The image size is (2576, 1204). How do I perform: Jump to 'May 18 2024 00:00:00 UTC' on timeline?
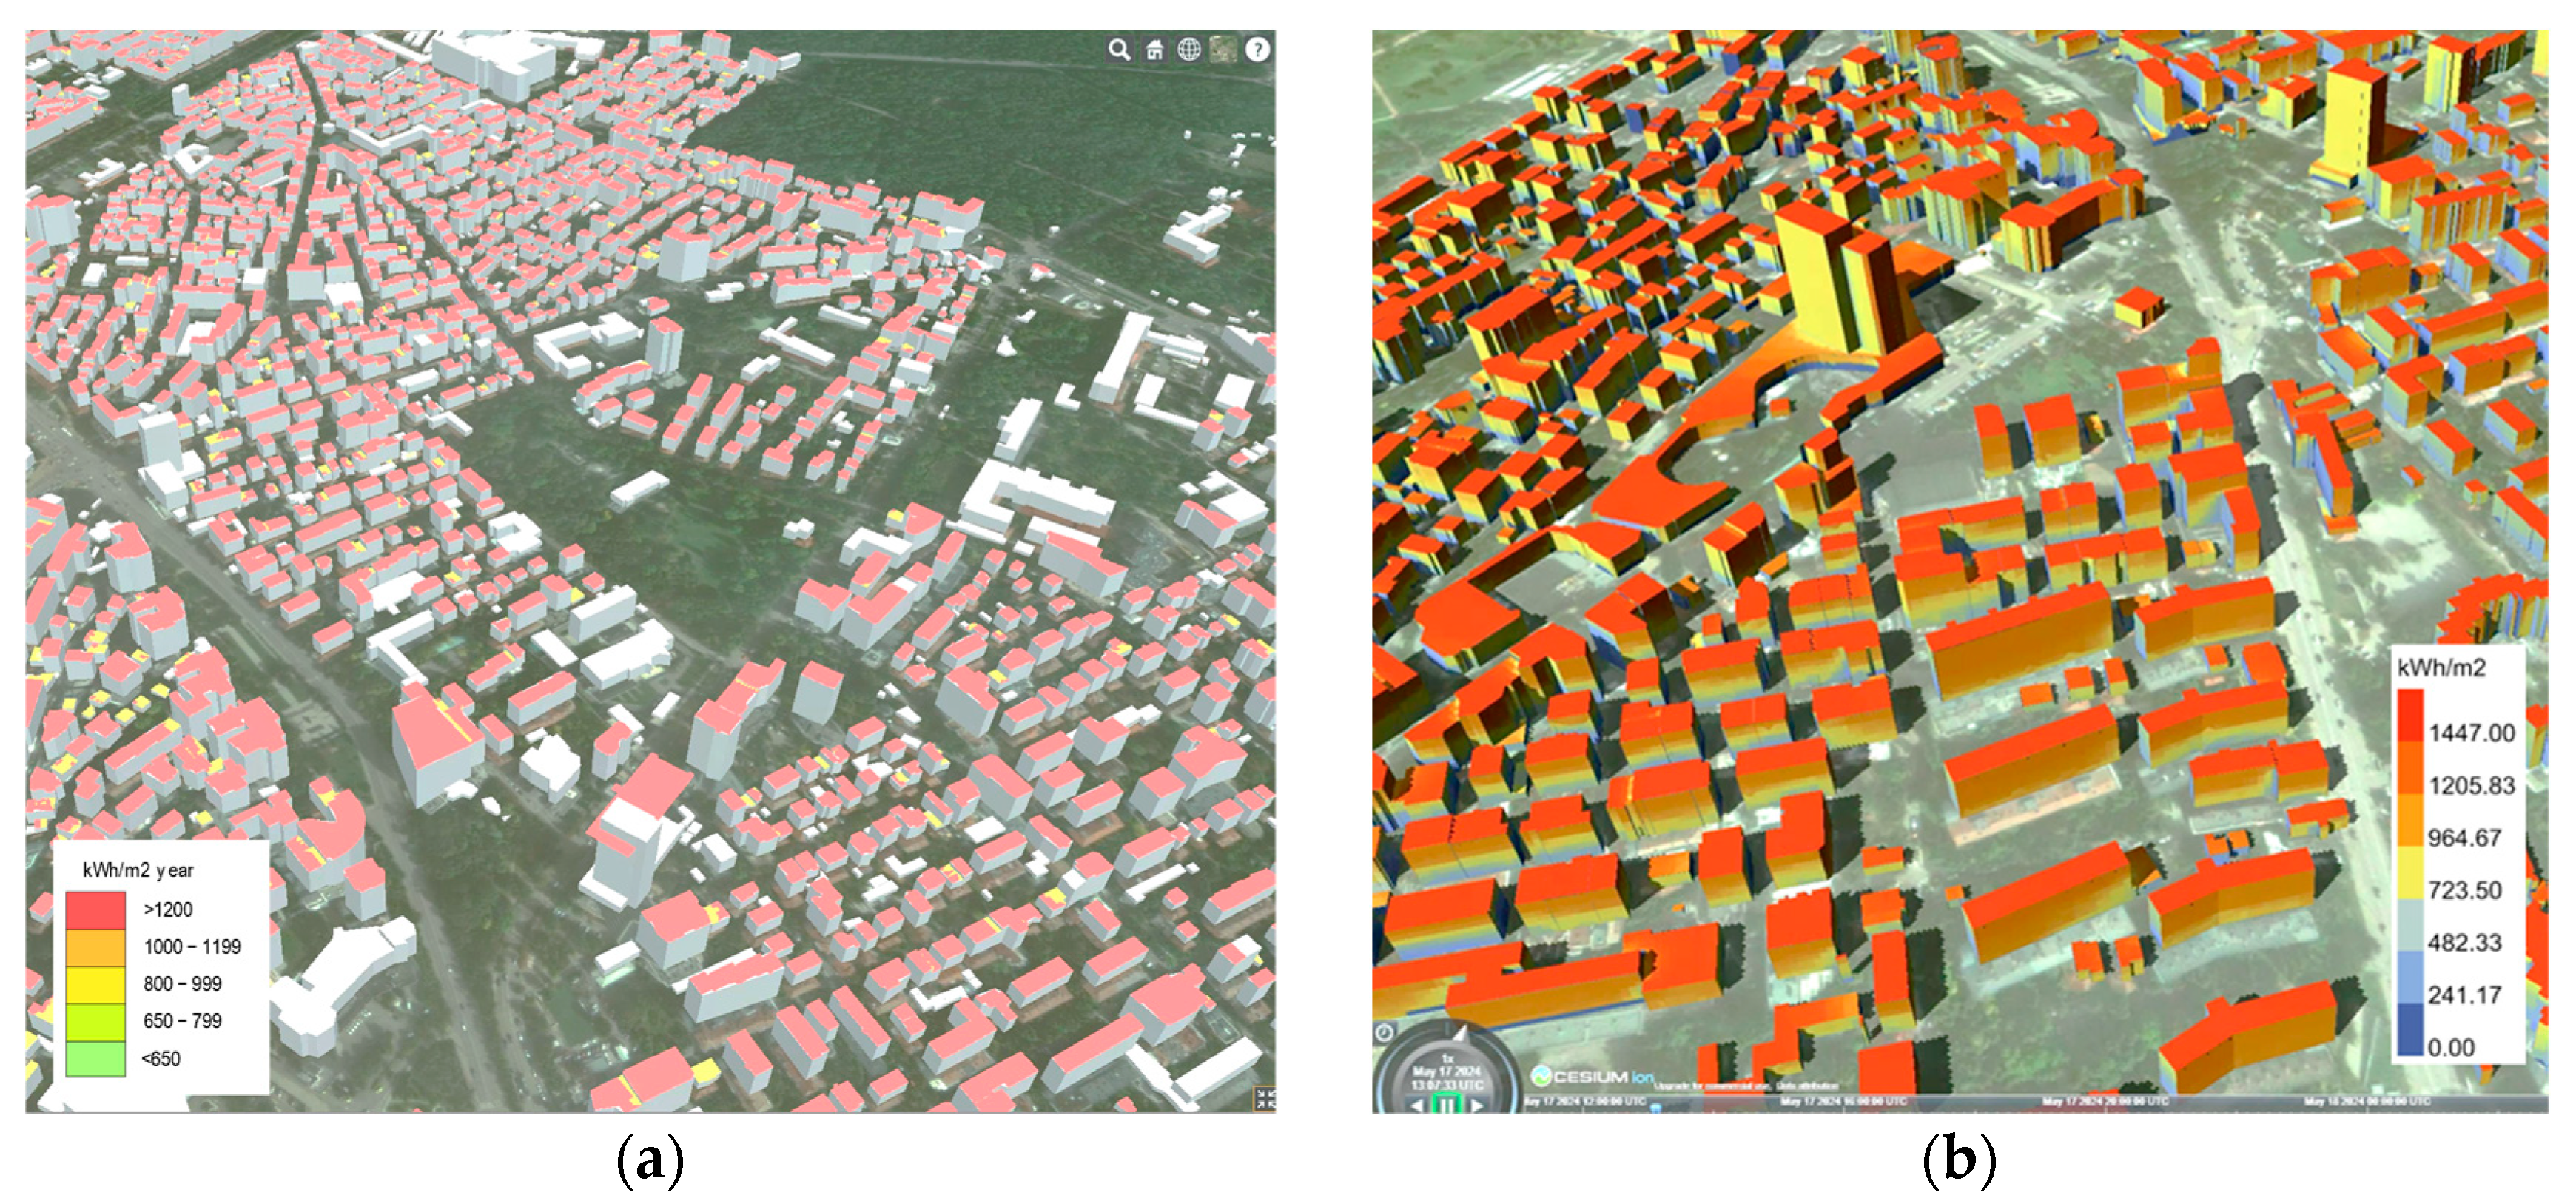pyautogui.click(x=2367, y=1102)
